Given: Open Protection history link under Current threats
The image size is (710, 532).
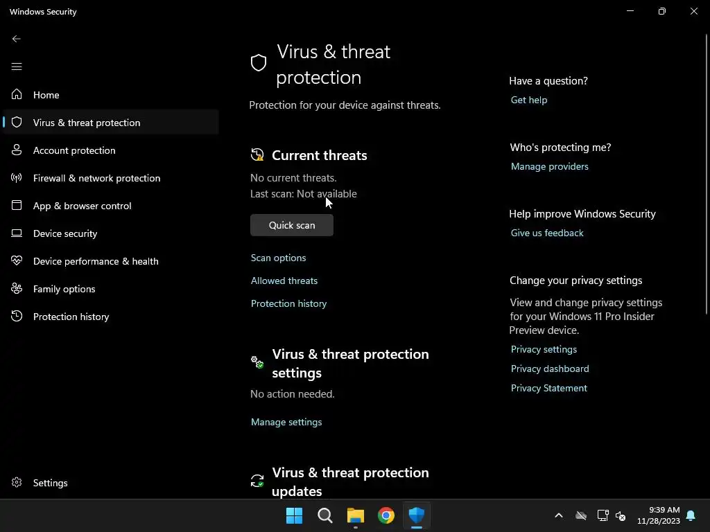Looking at the screenshot, I should 289,303.
